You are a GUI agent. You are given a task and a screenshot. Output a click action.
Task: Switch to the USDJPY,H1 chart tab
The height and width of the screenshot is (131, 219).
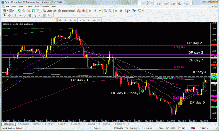(52, 124)
